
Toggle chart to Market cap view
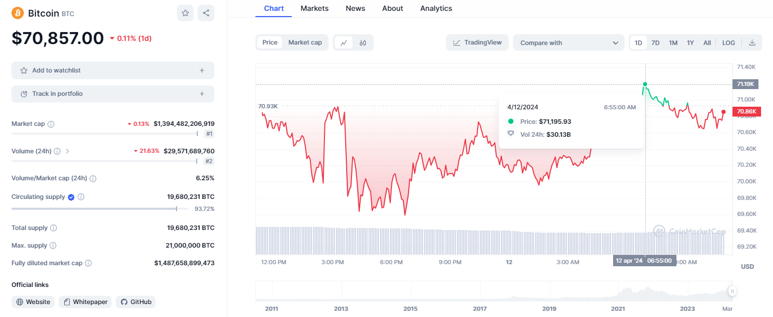pos(305,42)
